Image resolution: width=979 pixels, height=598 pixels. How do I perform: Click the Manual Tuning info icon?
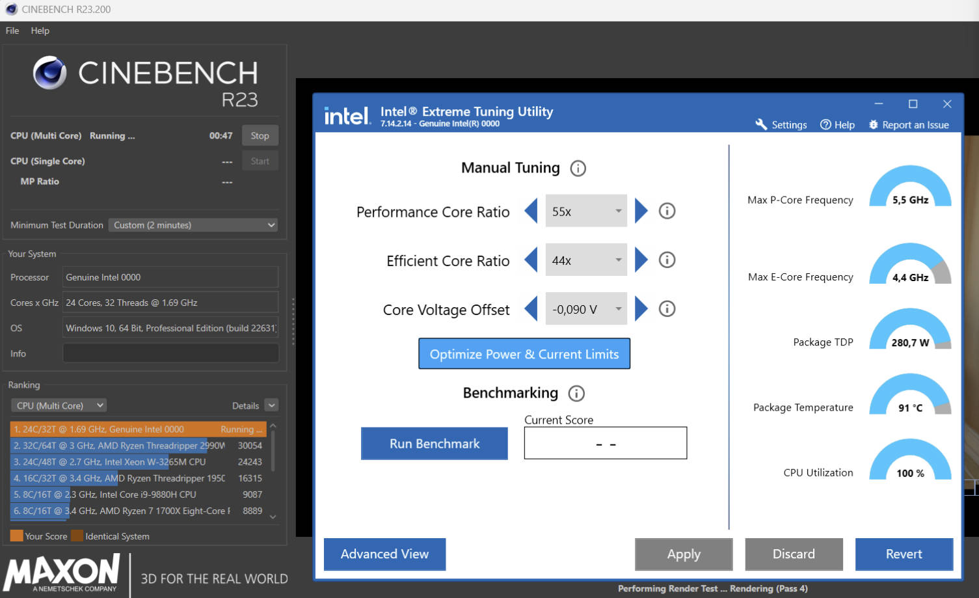pyautogui.click(x=578, y=169)
